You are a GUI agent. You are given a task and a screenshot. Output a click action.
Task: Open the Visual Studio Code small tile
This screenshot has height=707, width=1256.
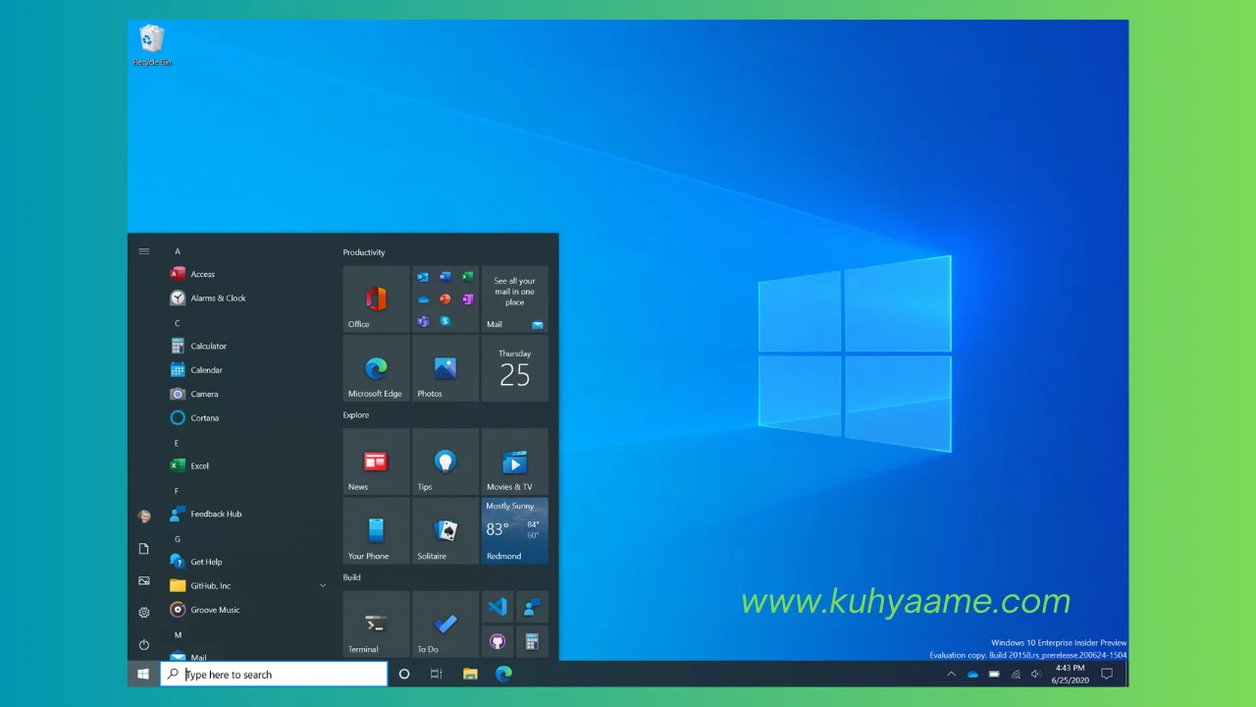pos(497,607)
